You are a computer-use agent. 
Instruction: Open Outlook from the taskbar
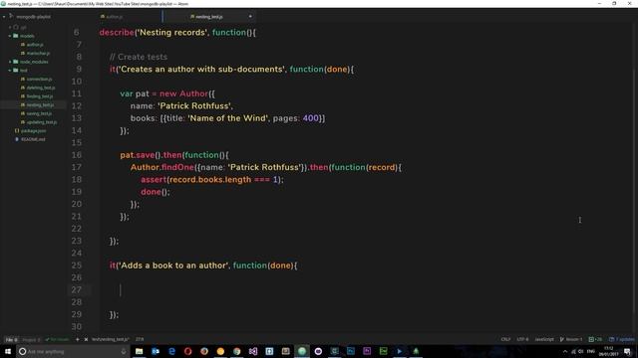pos(156,351)
